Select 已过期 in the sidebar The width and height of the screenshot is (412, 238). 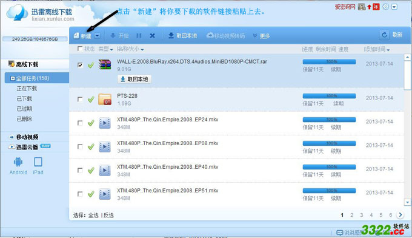[x=24, y=109]
